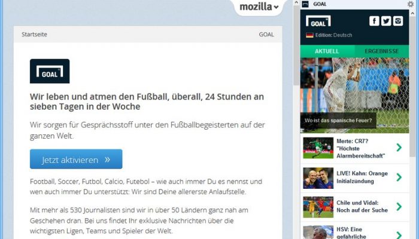This screenshot has height=239, width=419.
Task: Click the Jetzt aktivieren button
Action: [76, 160]
